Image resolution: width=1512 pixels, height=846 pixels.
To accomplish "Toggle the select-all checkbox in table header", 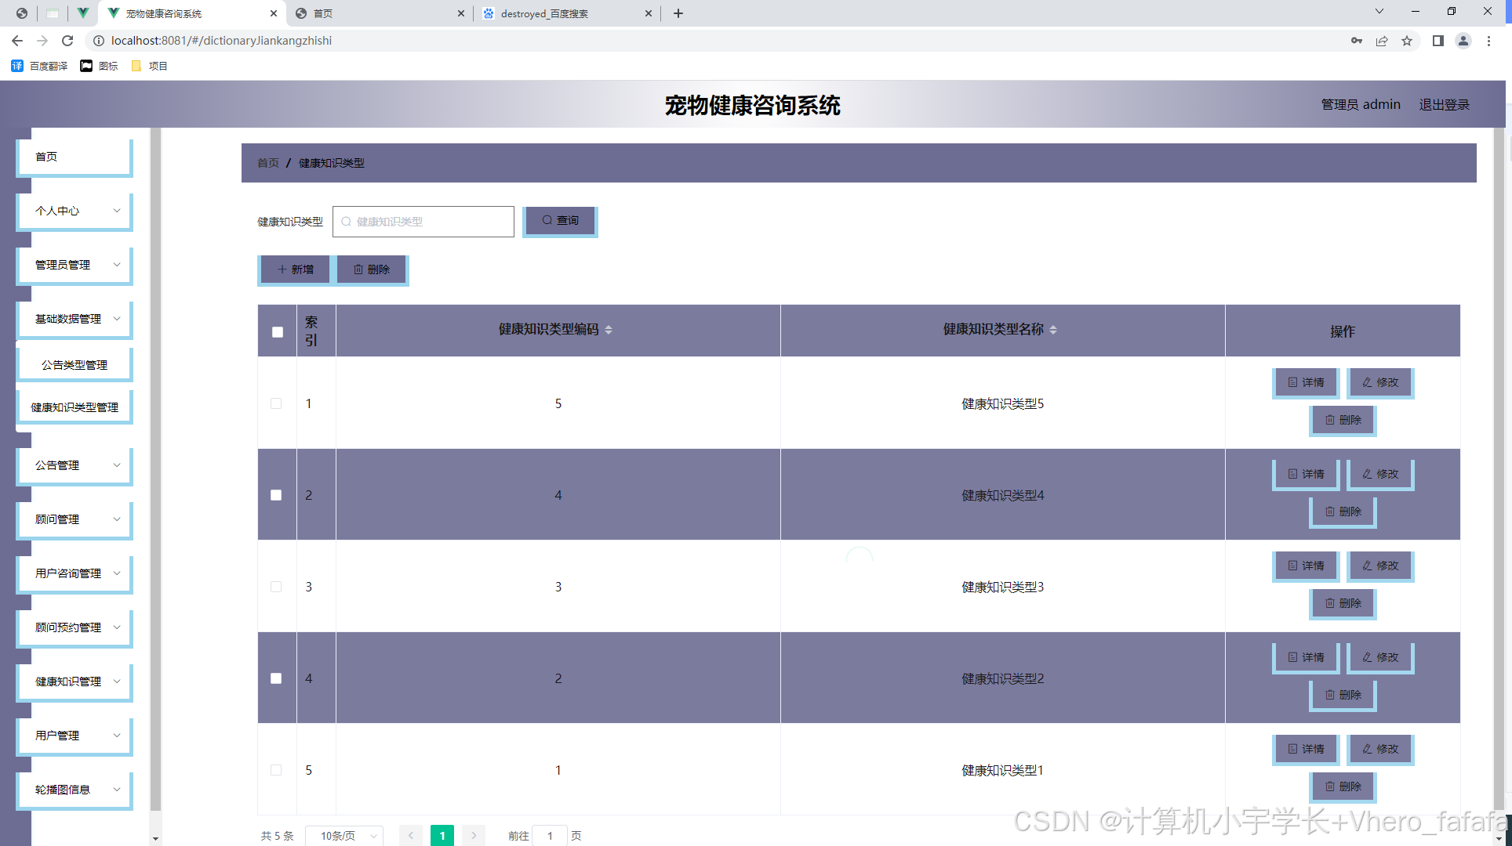I will [x=278, y=332].
